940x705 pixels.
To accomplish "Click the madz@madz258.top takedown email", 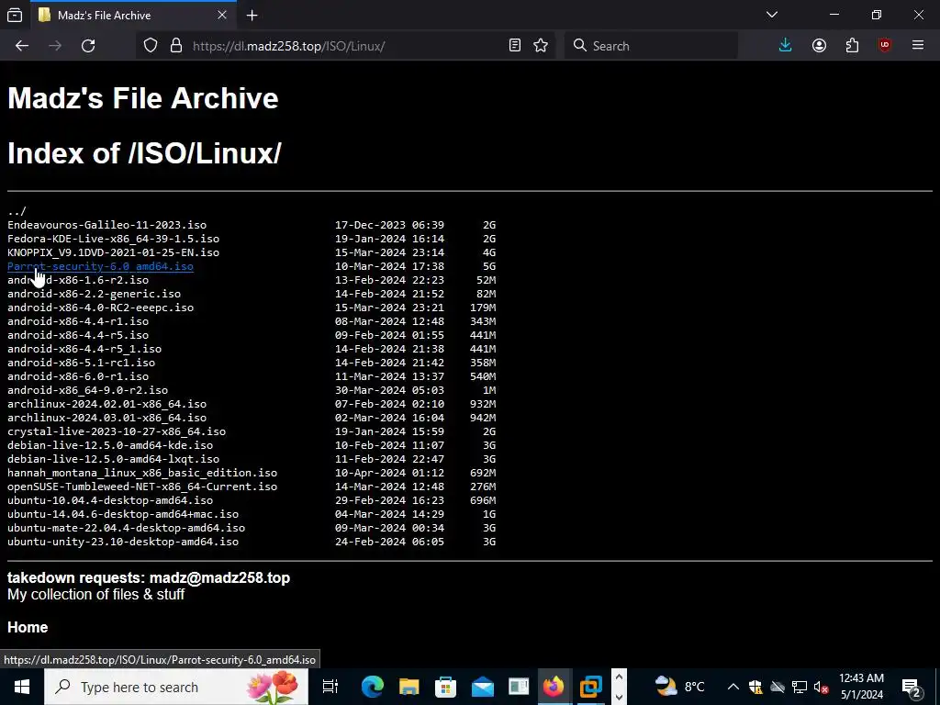I will point(219,578).
